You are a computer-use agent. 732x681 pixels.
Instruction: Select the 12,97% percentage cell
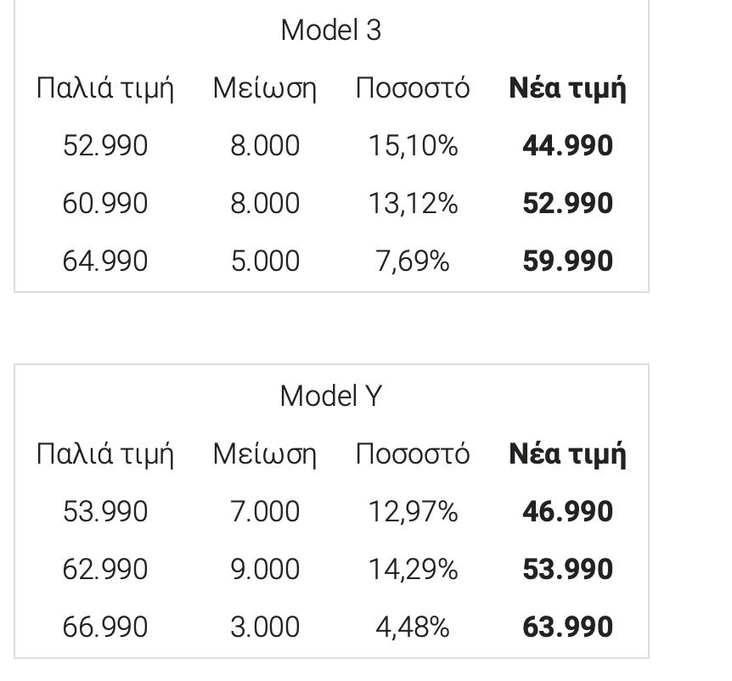point(413,512)
